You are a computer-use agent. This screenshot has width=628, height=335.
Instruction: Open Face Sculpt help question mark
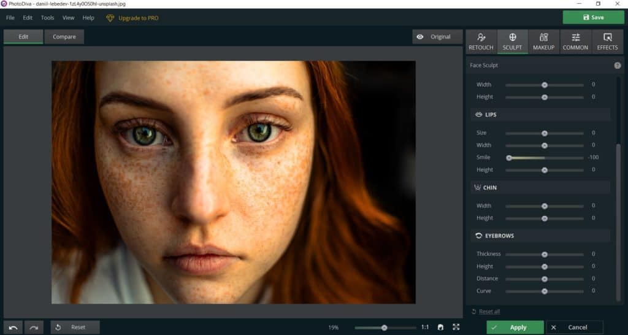[x=617, y=65]
